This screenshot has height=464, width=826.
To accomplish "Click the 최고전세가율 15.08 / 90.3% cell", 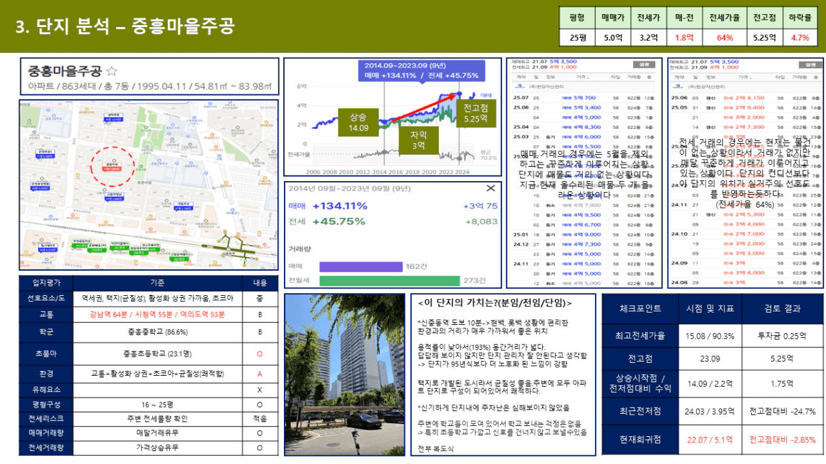I will pyautogui.click(x=709, y=336).
